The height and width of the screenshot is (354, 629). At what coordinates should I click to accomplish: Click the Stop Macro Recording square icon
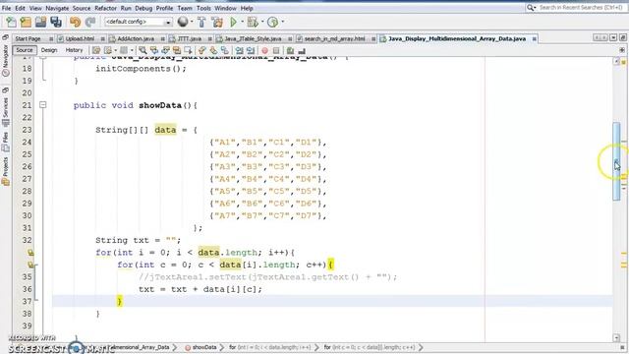tap(276, 50)
